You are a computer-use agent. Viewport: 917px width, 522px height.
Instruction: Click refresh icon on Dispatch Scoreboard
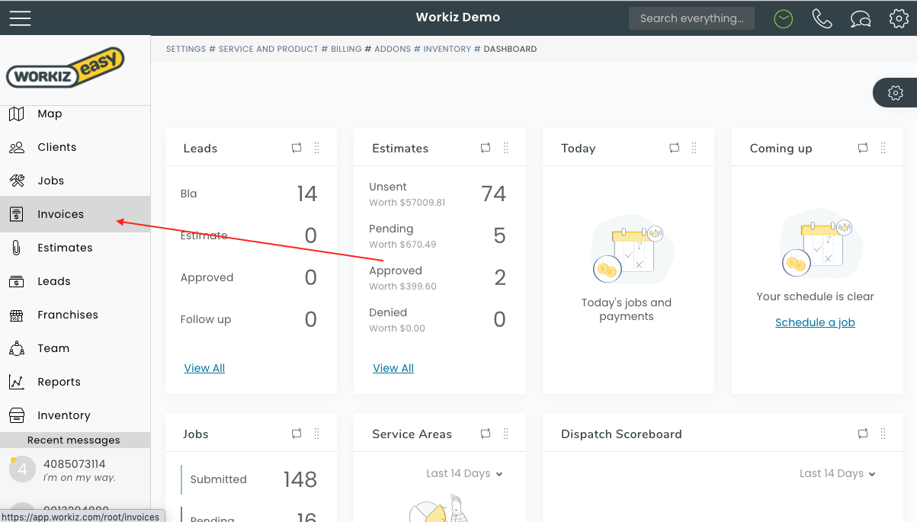pos(863,434)
